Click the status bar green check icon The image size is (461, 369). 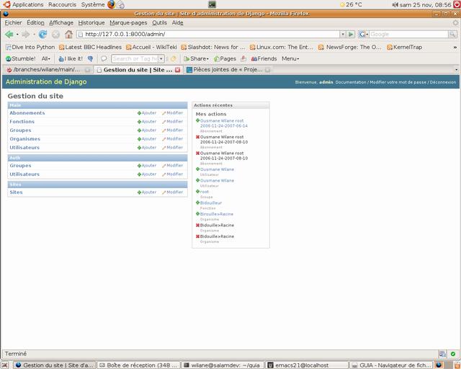pos(453,354)
